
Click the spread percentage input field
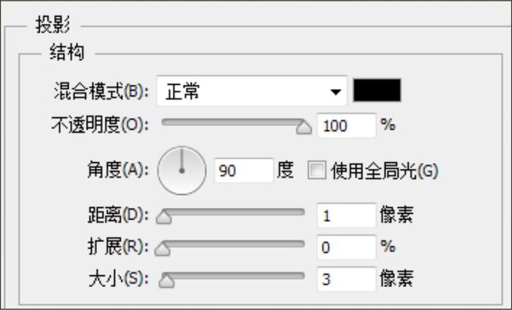tap(346, 247)
